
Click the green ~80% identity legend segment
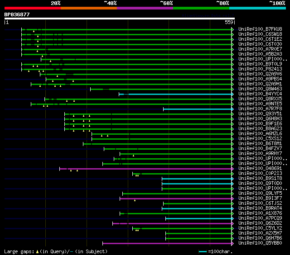click(x=201, y=8)
